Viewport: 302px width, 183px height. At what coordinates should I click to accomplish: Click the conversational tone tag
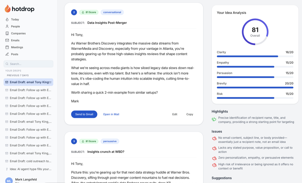[x=112, y=12]
